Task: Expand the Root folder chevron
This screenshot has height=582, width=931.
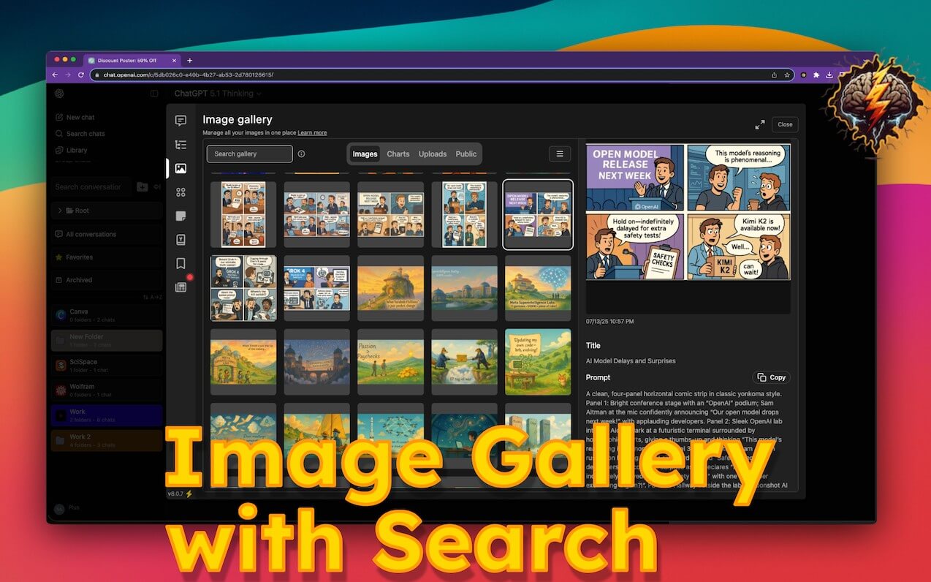Action: [60, 211]
